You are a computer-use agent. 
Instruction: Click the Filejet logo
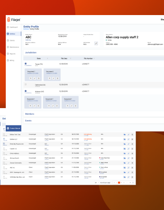[14, 19]
